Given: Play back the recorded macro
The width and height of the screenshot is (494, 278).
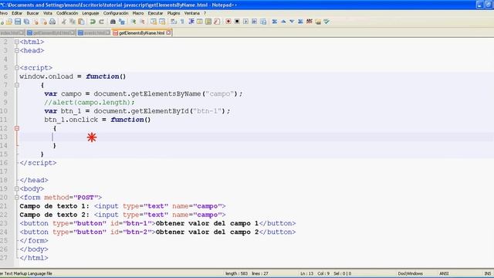Looking at the screenshot, I should 245,22.
